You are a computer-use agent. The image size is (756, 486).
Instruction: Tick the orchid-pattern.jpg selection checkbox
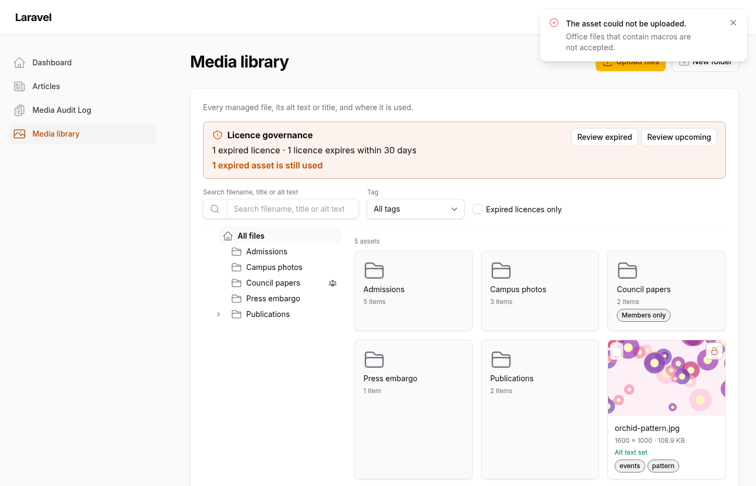coord(617,352)
